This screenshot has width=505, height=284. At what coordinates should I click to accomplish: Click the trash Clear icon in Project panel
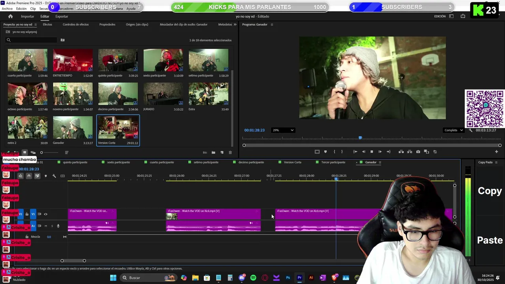coord(230,153)
